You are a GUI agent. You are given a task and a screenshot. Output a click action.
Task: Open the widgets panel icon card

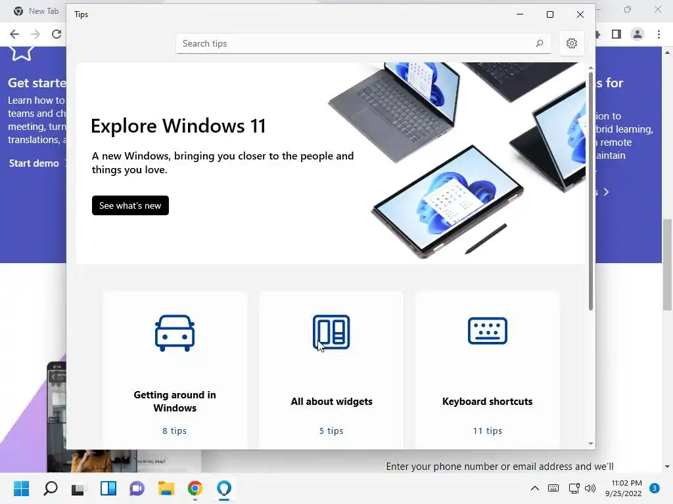pyautogui.click(x=331, y=332)
